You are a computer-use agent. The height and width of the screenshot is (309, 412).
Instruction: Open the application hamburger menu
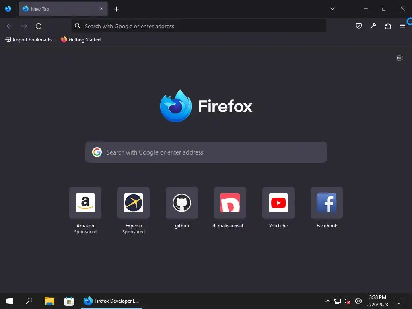coord(402,26)
